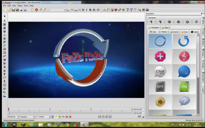Switch to the Template tab

(x=154, y=28)
